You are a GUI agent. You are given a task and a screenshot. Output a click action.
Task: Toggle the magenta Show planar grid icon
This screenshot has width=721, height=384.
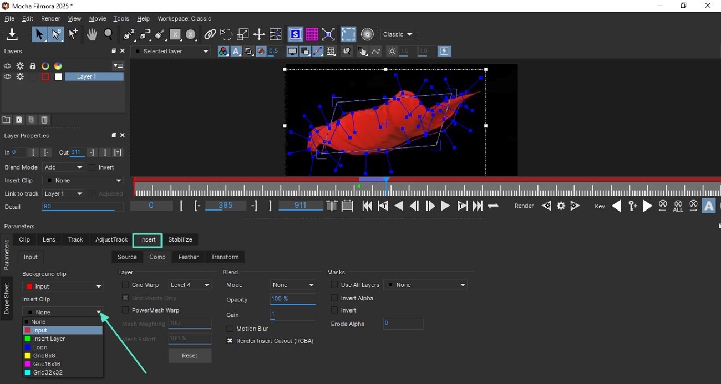click(312, 34)
